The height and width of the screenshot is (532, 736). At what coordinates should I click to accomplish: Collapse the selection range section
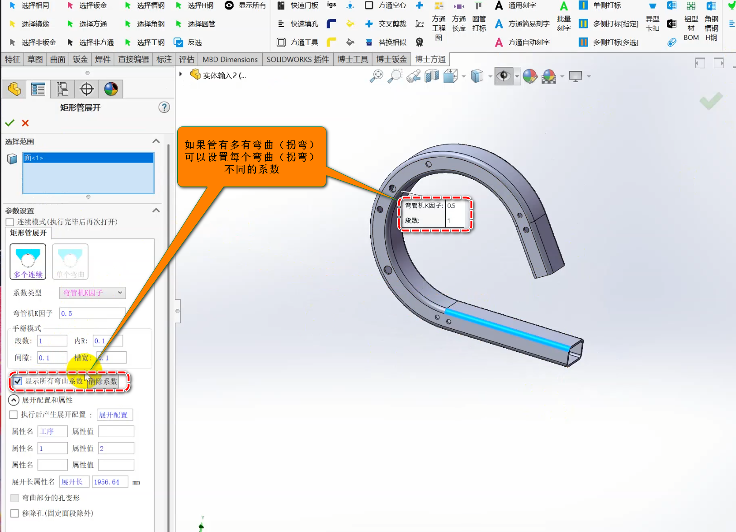156,141
